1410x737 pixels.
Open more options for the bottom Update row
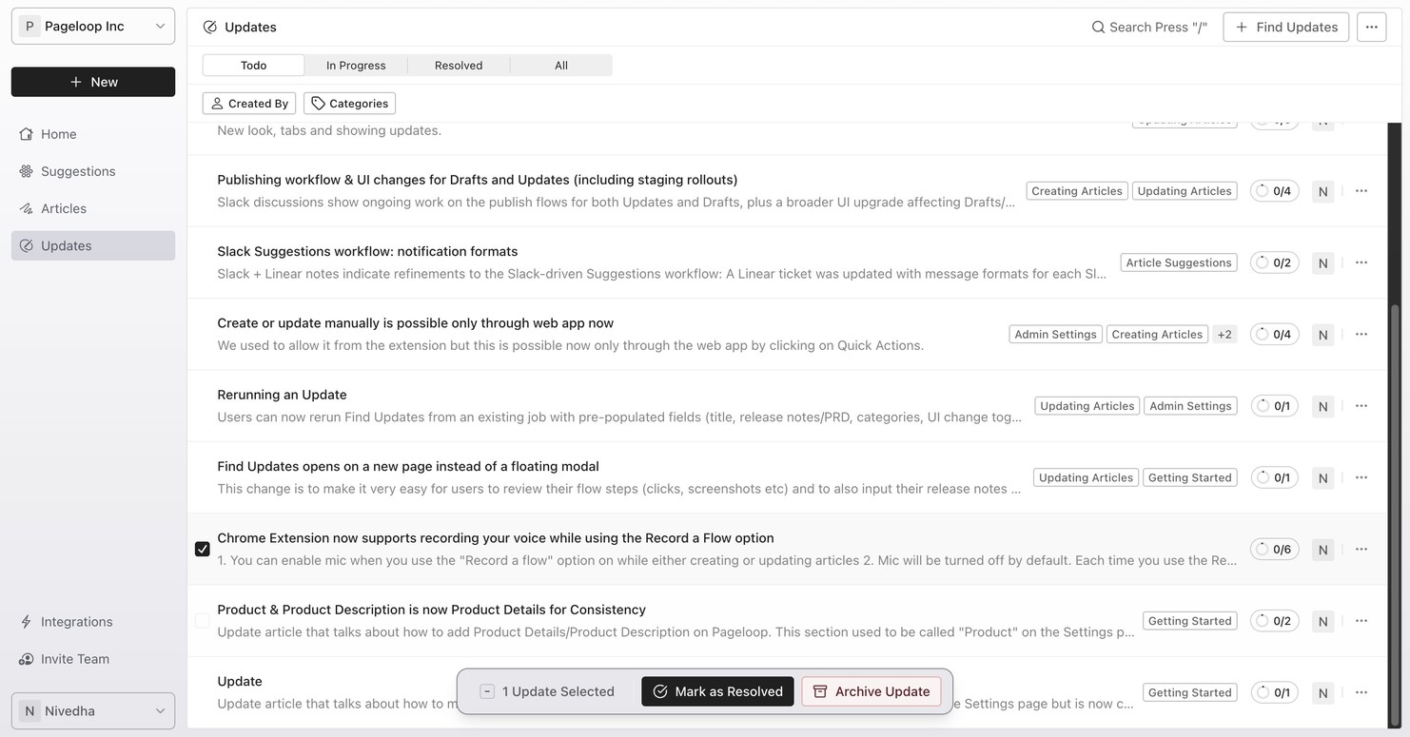pyautogui.click(x=1361, y=692)
